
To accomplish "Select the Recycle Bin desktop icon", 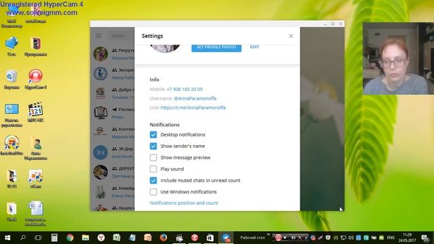I will pos(12,79).
